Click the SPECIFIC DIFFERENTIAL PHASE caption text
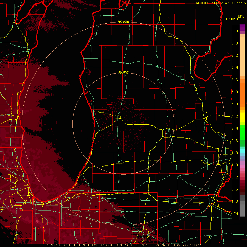247x247 pixels. coord(80,245)
